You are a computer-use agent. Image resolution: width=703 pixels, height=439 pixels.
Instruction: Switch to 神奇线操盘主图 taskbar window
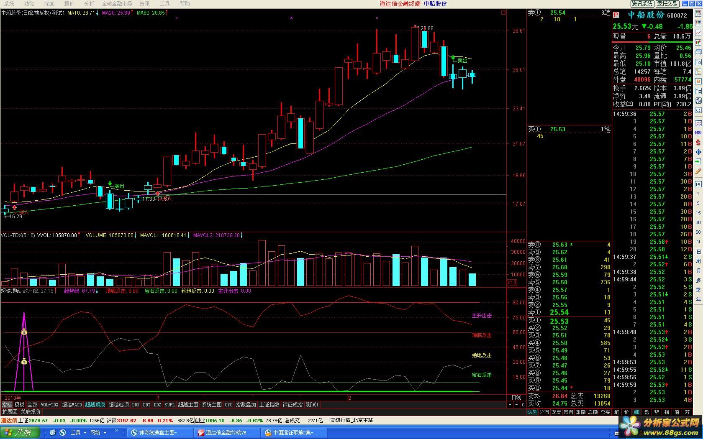[161, 432]
